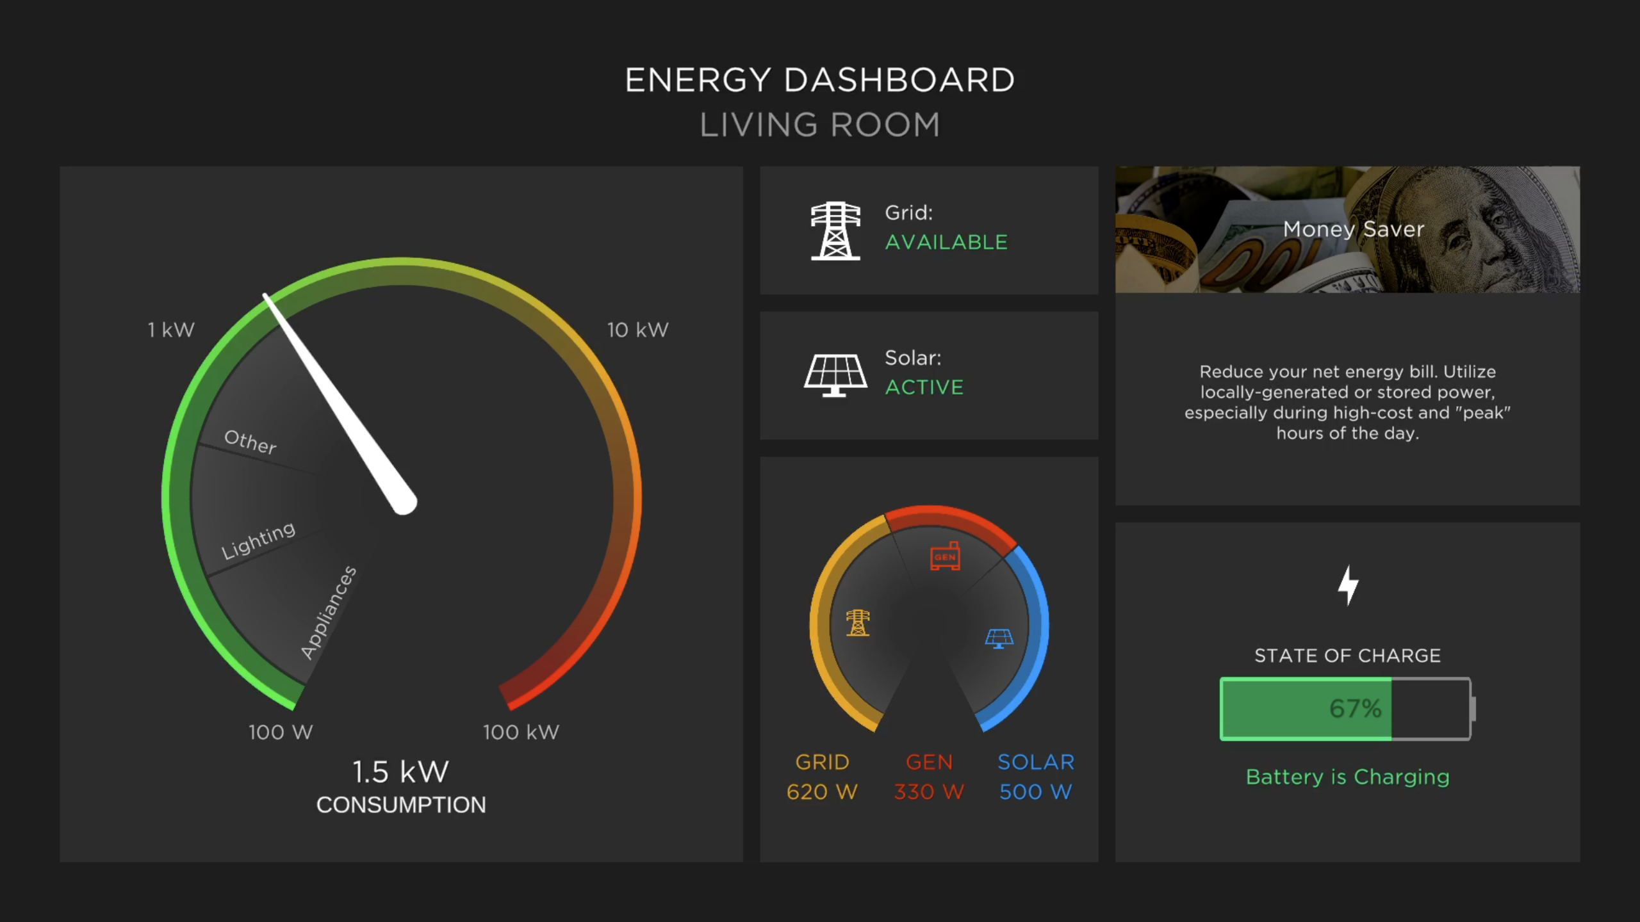1640x922 pixels.
Task: Click the grid transmission tower icon
Action: click(x=835, y=230)
